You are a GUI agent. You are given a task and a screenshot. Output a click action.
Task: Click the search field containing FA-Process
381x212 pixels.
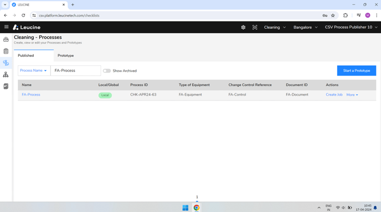tap(76, 71)
